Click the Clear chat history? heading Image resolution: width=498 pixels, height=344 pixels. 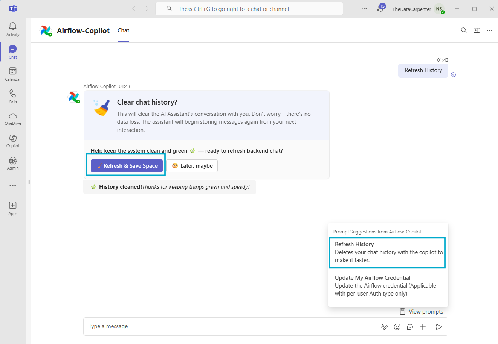pos(147,102)
